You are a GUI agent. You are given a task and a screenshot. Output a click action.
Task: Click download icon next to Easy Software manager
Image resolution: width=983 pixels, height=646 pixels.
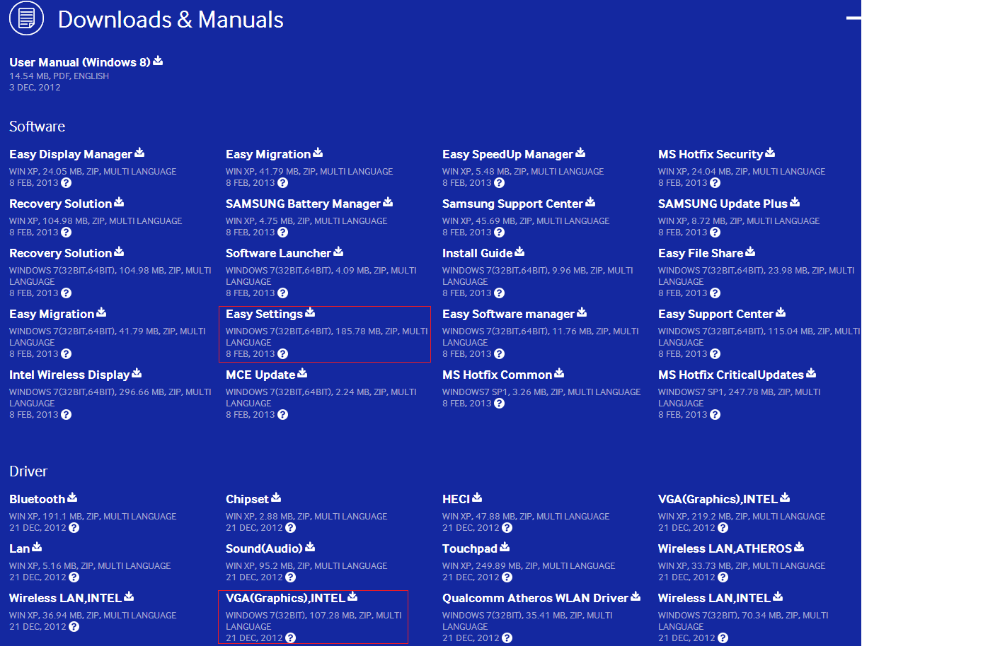(x=582, y=312)
